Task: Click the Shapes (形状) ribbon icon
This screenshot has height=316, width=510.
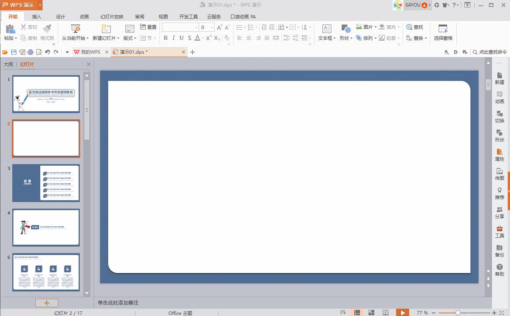Action: pos(346,29)
